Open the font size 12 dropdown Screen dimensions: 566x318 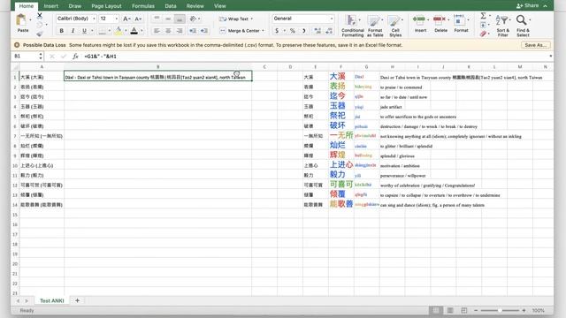116,19
